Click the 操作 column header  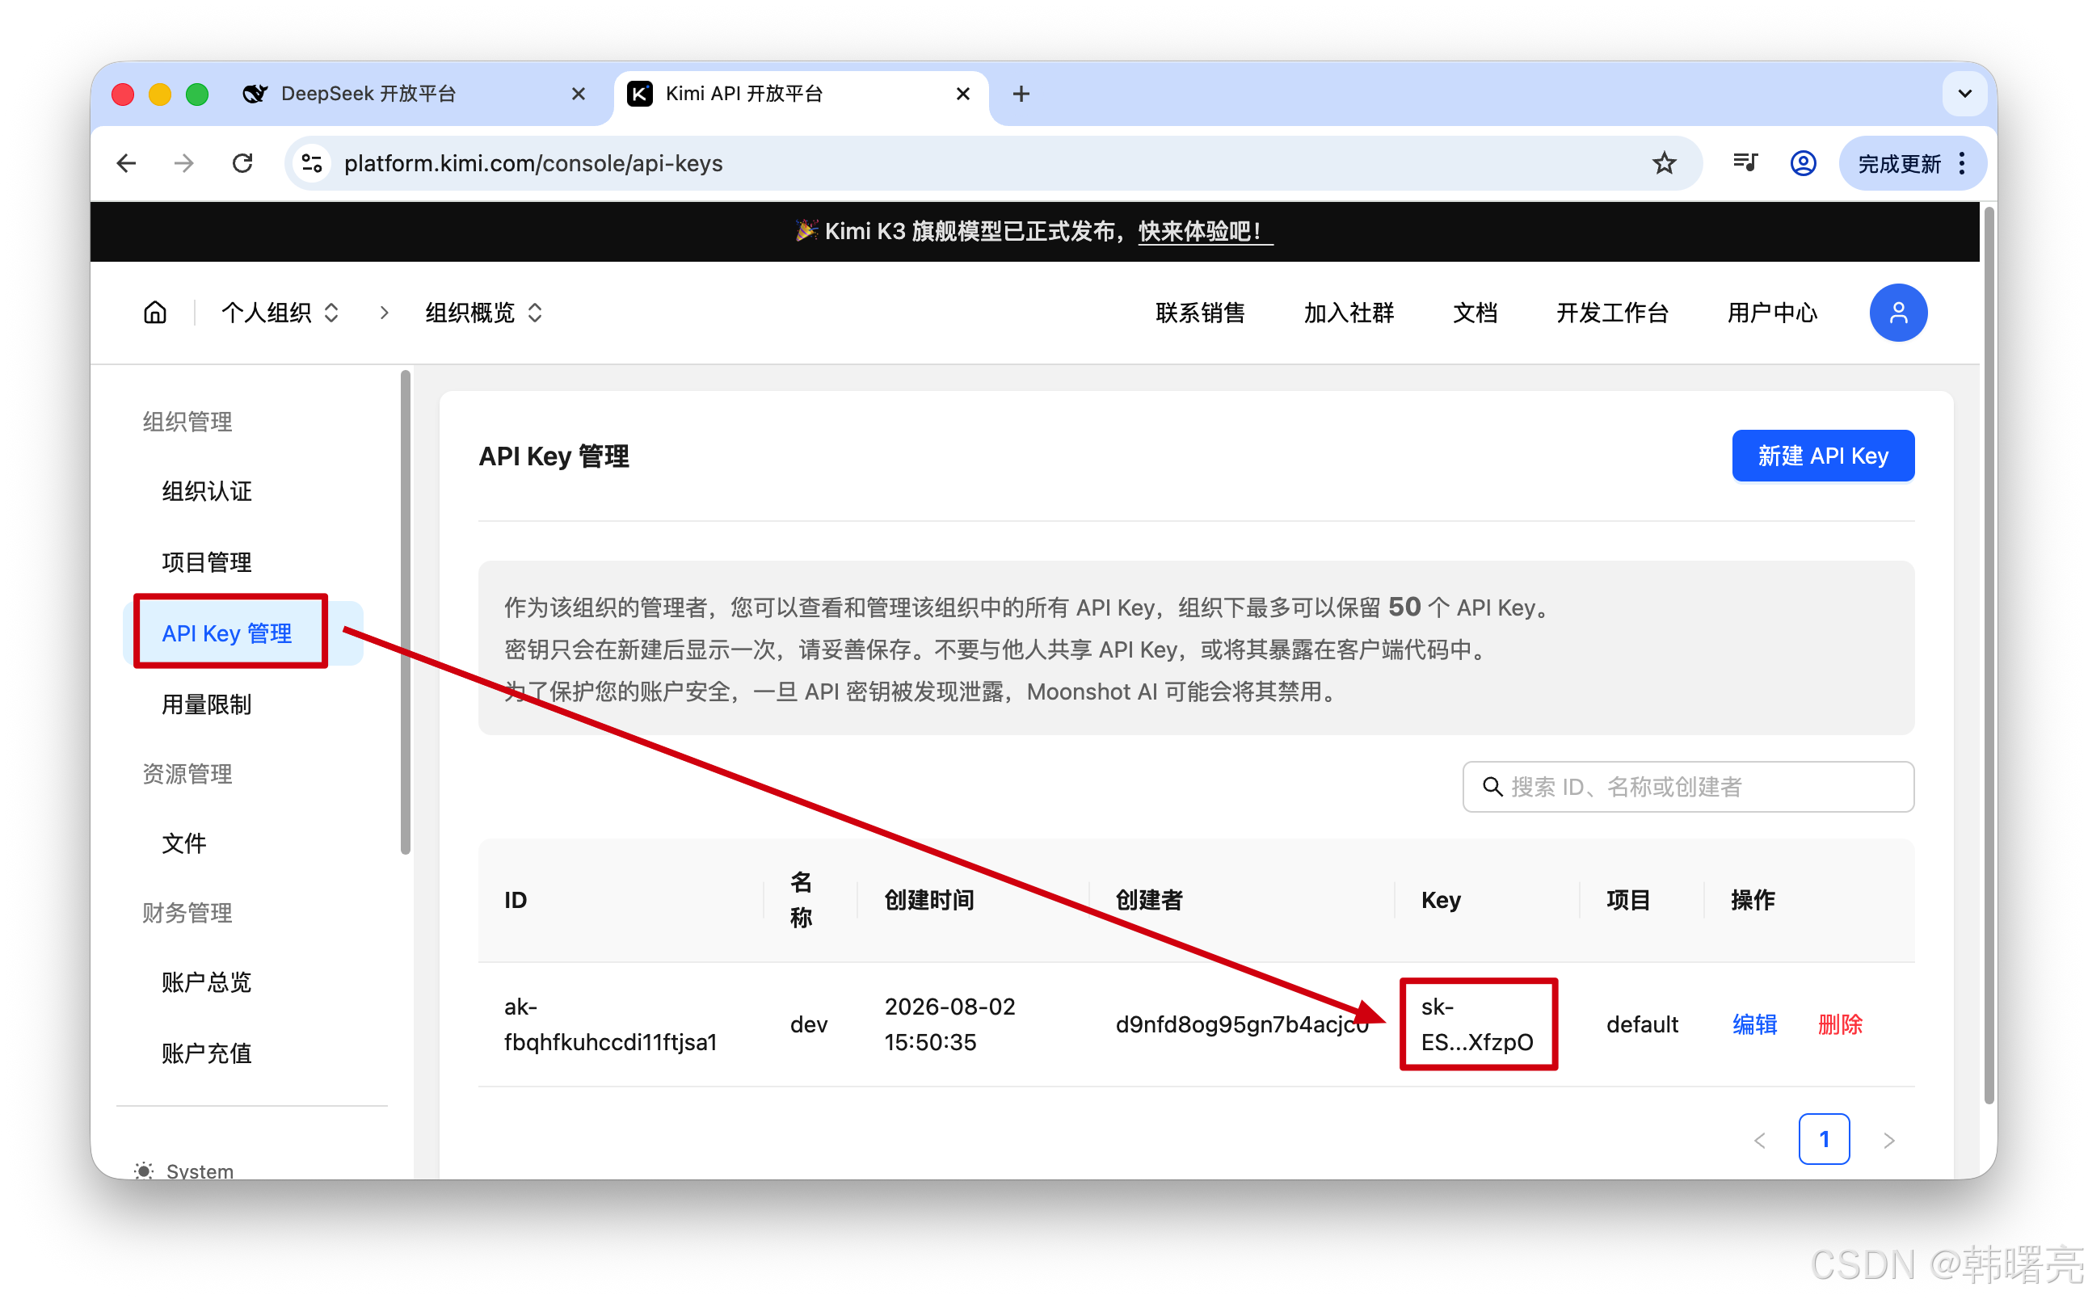click(x=1752, y=901)
